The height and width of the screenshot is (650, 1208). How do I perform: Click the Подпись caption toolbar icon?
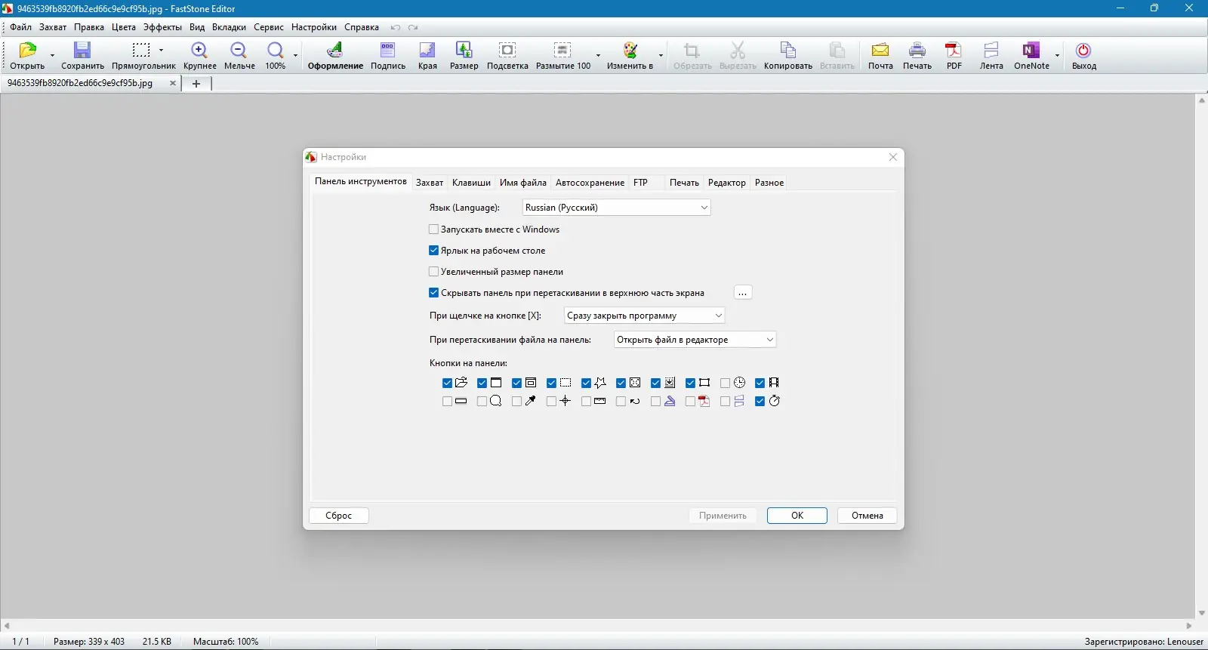(x=388, y=50)
